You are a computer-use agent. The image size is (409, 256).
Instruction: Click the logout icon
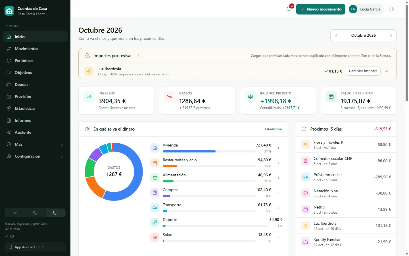coord(392,9)
